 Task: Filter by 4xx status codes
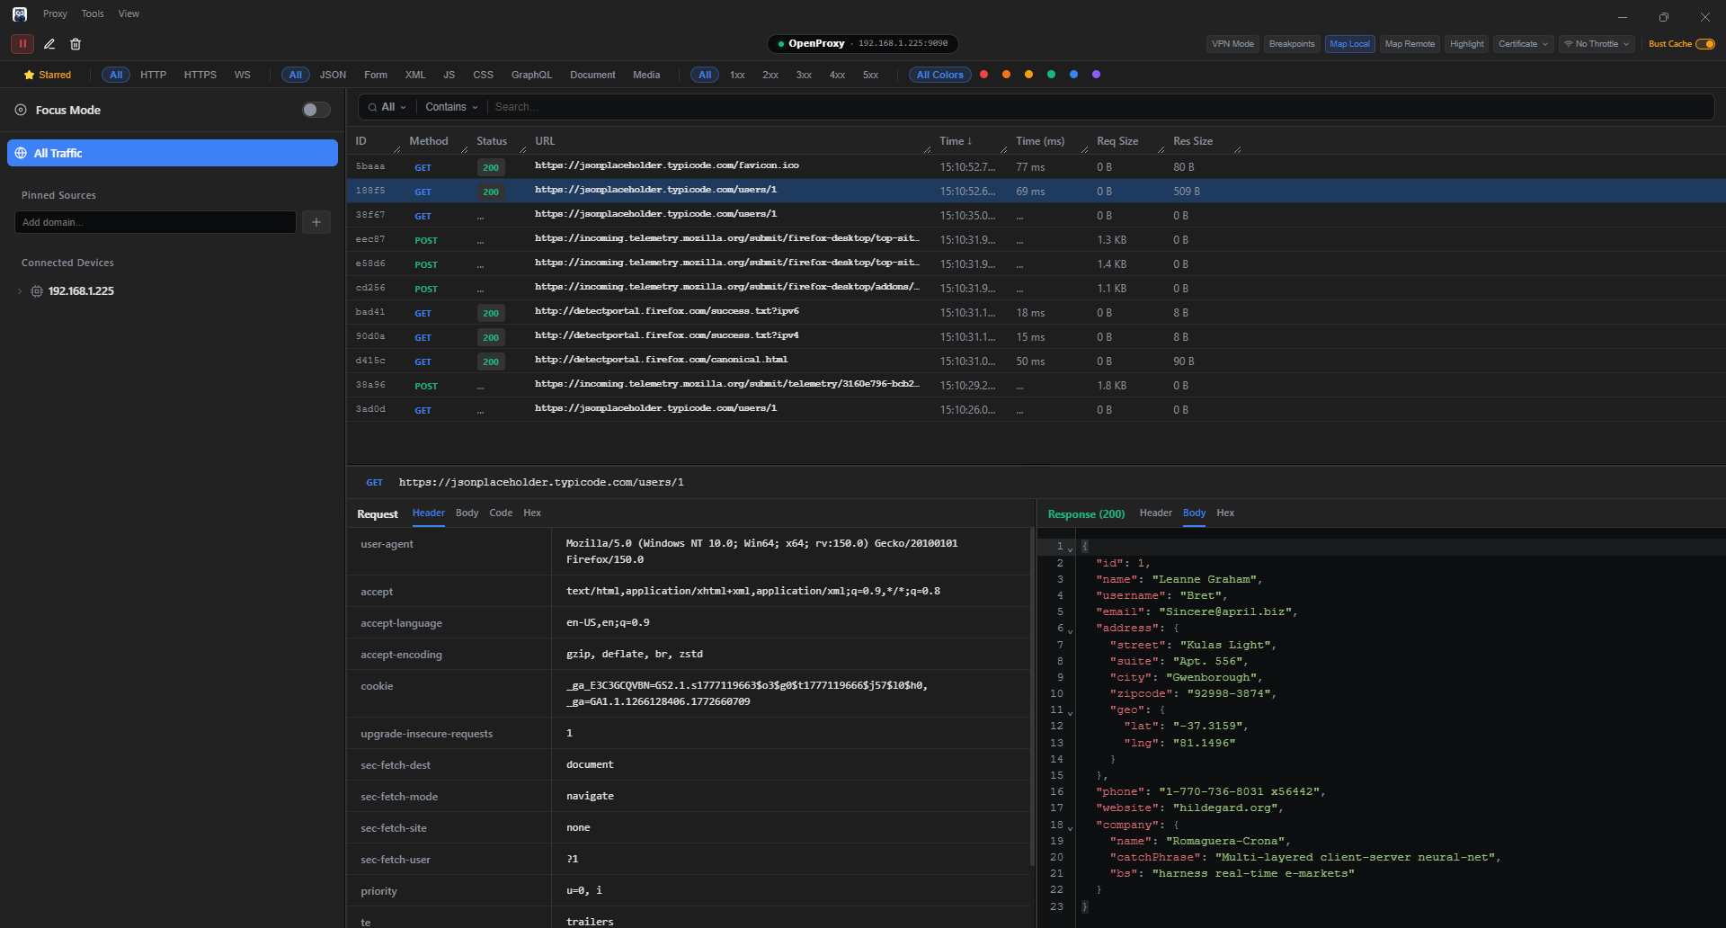pyautogui.click(x=837, y=75)
